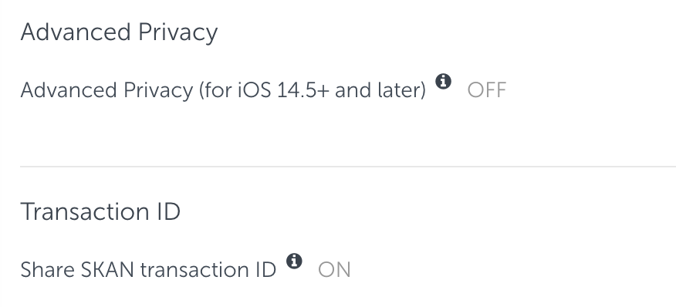Screen dimensions: 676x307
Task: Toggle the Share SKAN transaction ID ON status
Action: (x=334, y=270)
